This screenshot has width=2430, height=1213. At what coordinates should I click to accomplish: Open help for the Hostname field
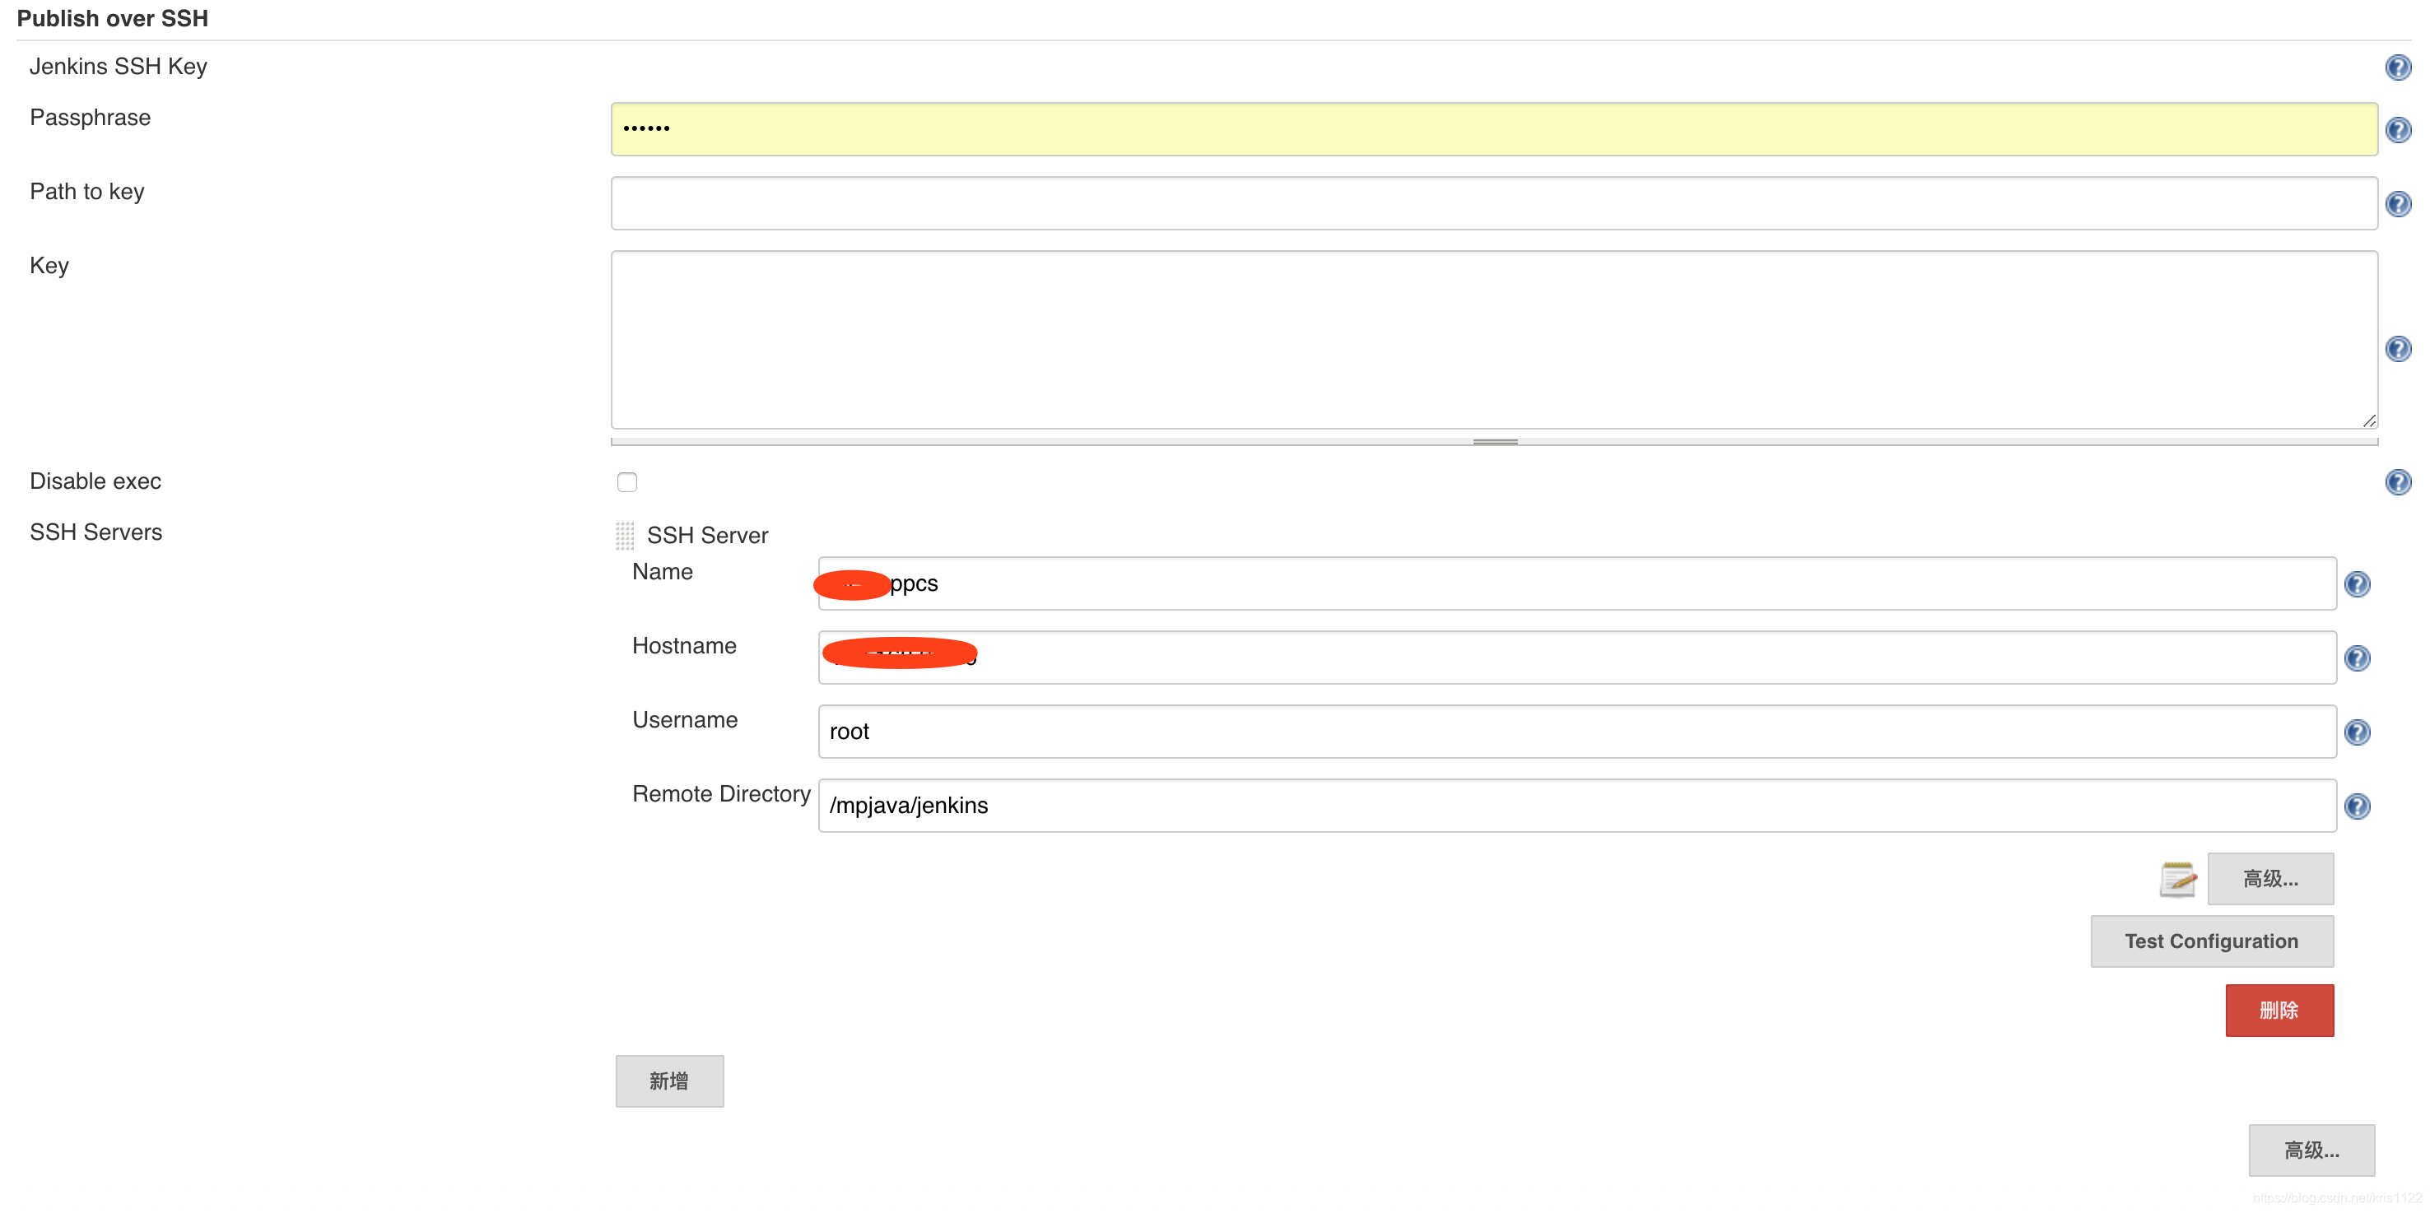point(2357,658)
